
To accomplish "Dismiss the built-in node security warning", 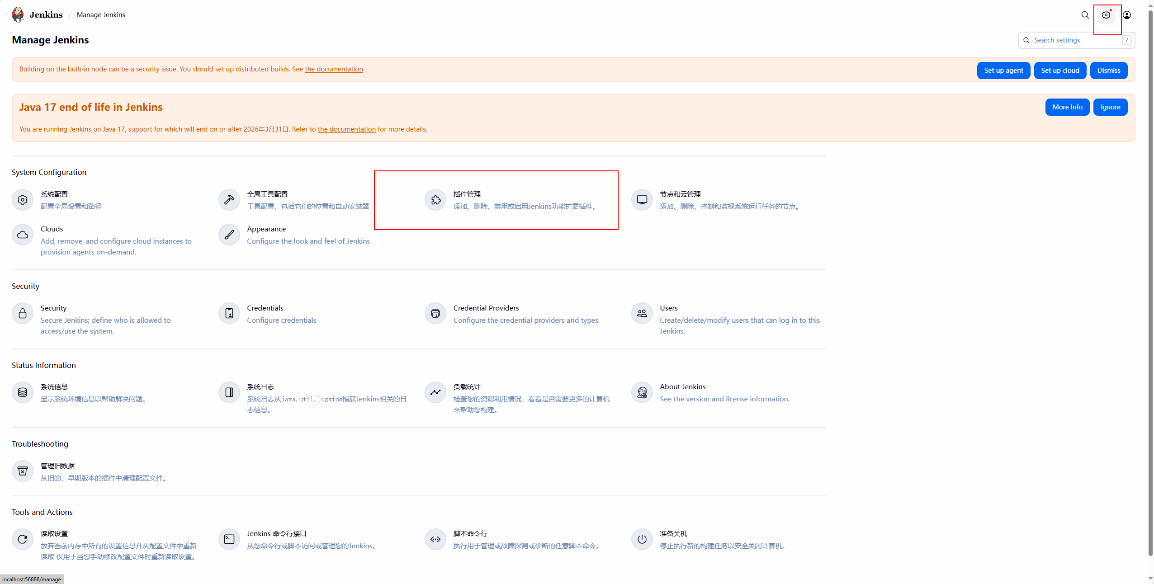I will click(1108, 71).
